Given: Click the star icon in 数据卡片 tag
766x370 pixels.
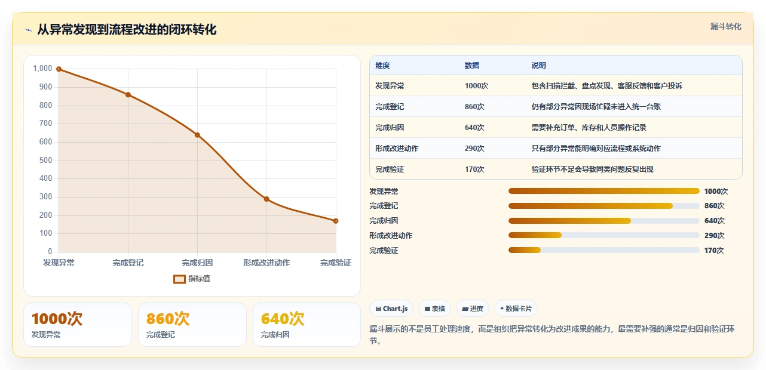Looking at the screenshot, I should tap(502, 309).
